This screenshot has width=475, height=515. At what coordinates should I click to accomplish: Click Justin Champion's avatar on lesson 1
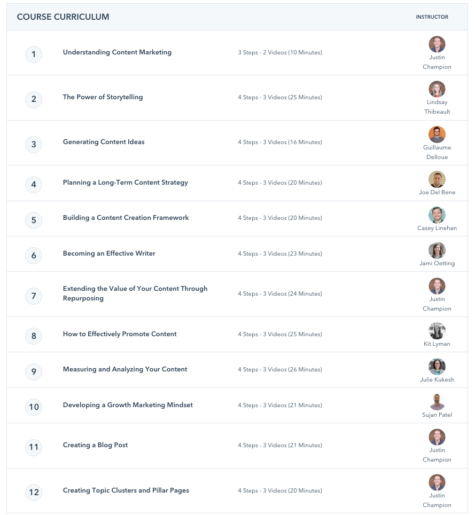437,44
